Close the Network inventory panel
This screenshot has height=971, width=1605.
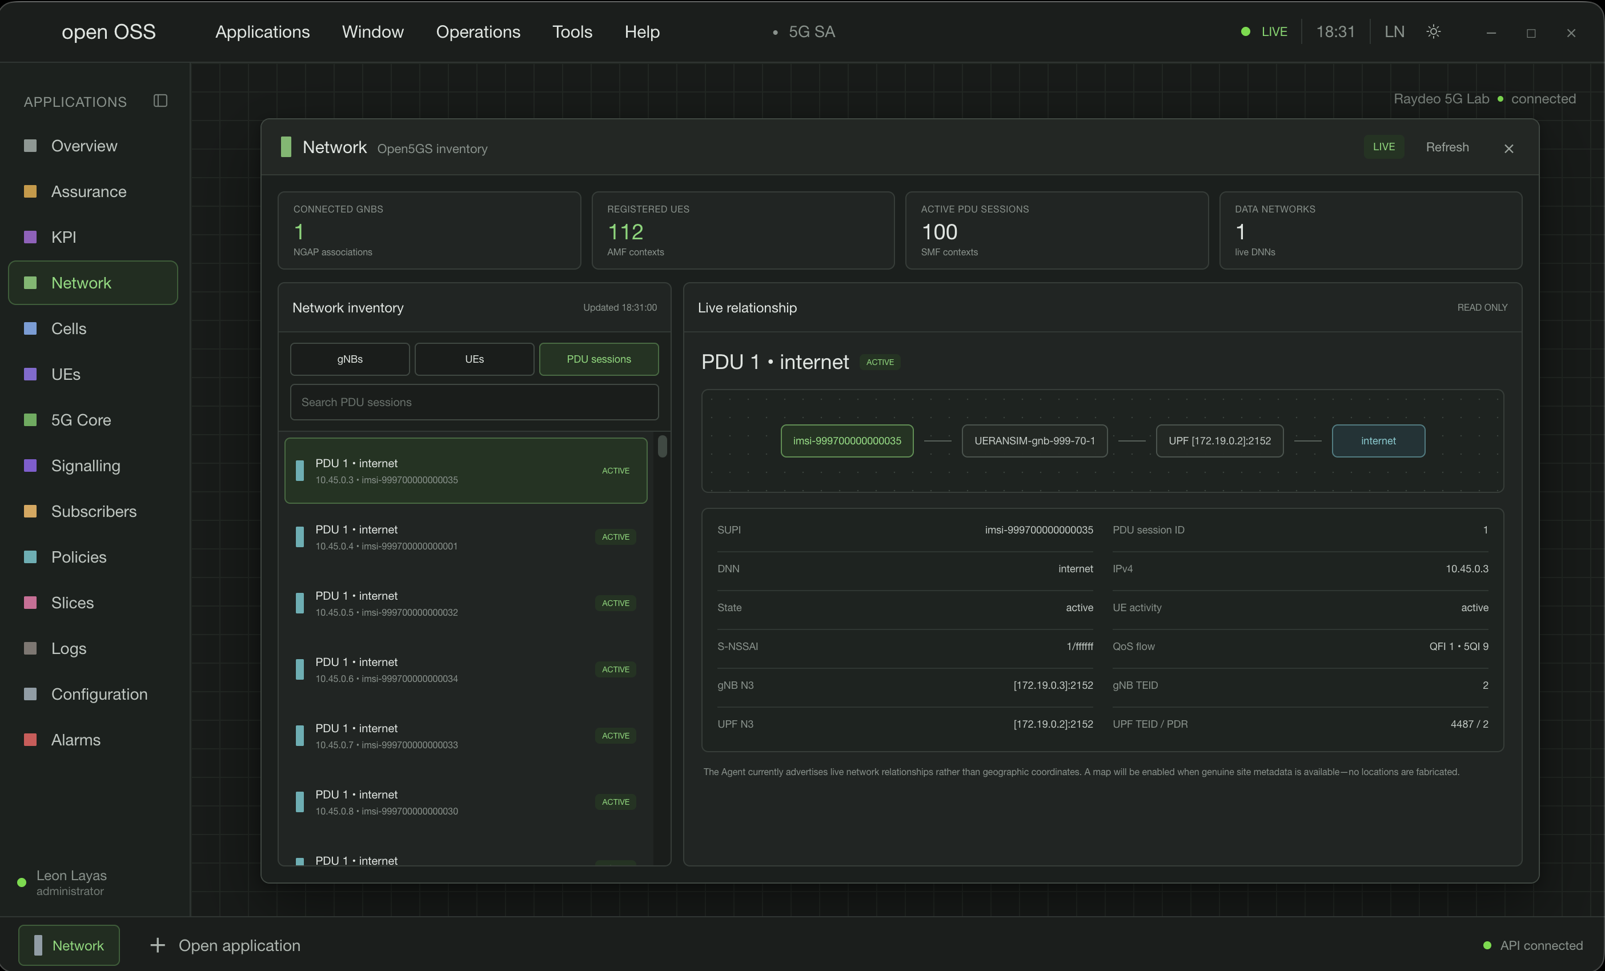click(1508, 149)
